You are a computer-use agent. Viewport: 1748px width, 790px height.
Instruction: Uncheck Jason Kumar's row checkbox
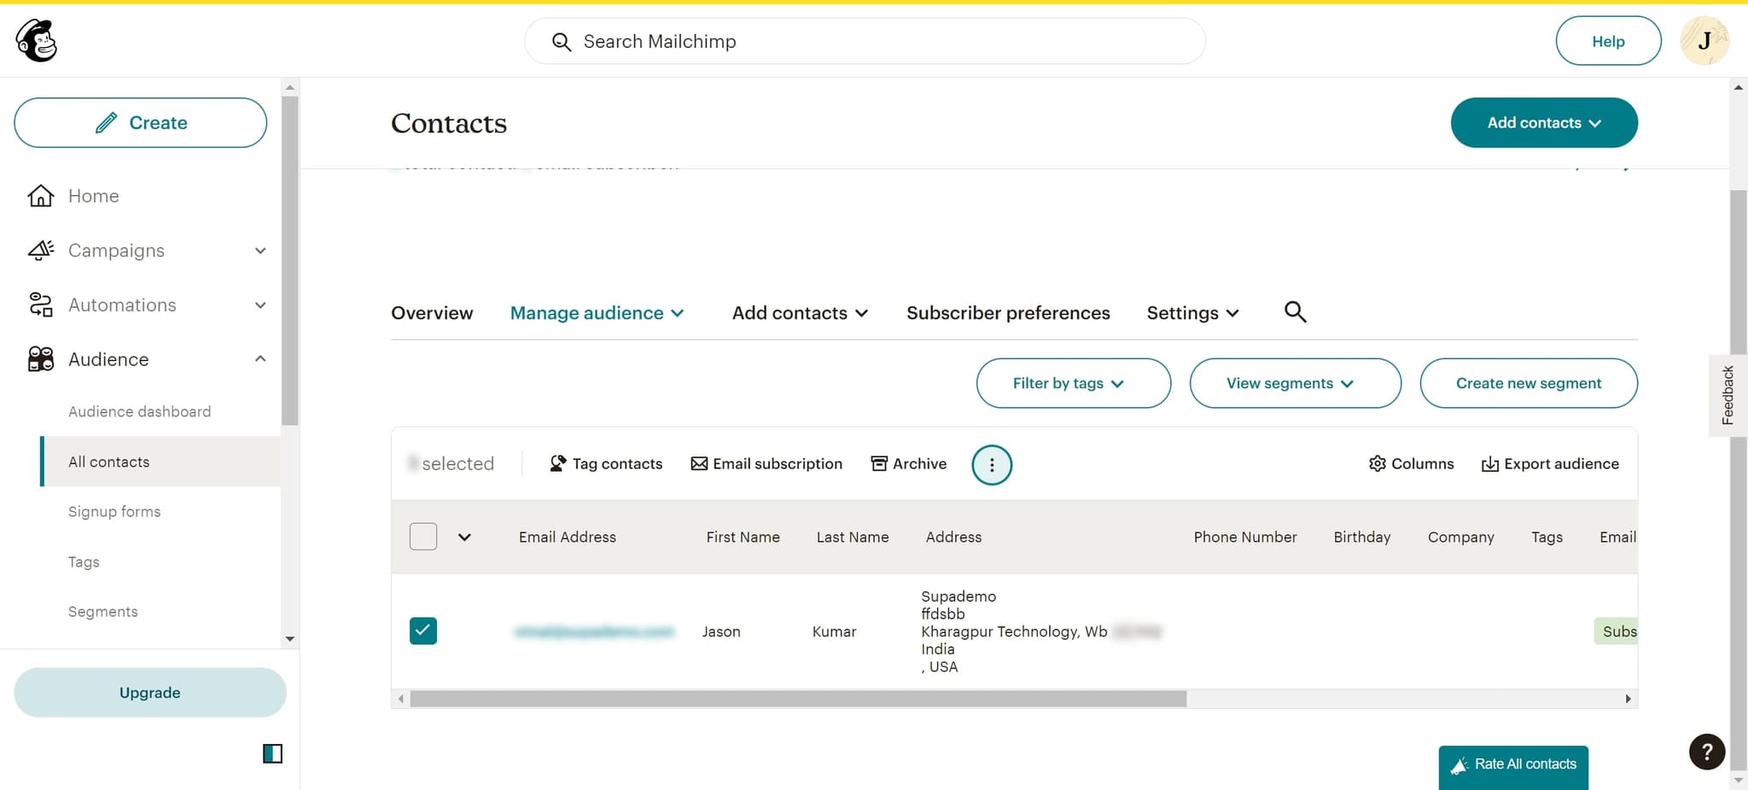pyautogui.click(x=423, y=630)
